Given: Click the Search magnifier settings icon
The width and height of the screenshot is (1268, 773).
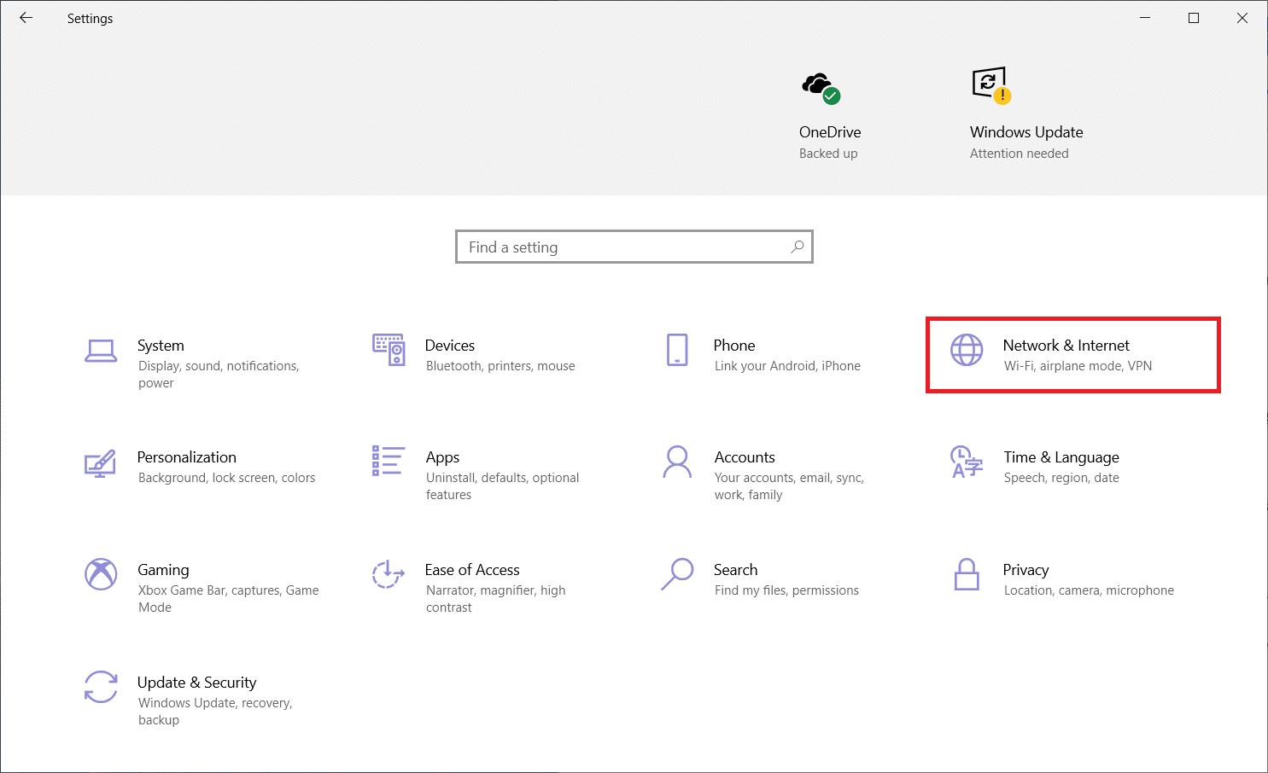Looking at the screenshot, I should click(x=677, y=575).
